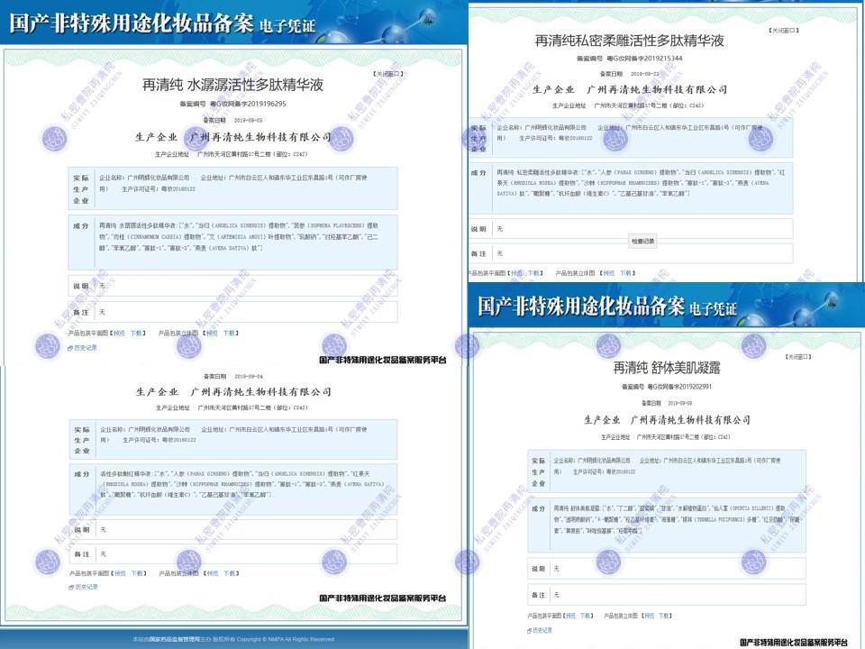The width and height of the screenshot is (865, 649).
Task: Download 产品包装立体图 on the certificate dated 2019-09-04
Action: [x=230, y=573]
